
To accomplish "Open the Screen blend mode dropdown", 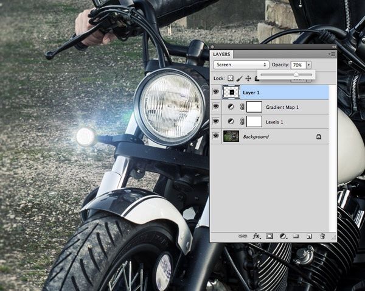I will tap(241, 65).
